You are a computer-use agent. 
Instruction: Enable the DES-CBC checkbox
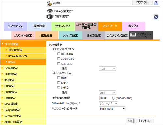[x=59, y=54]
